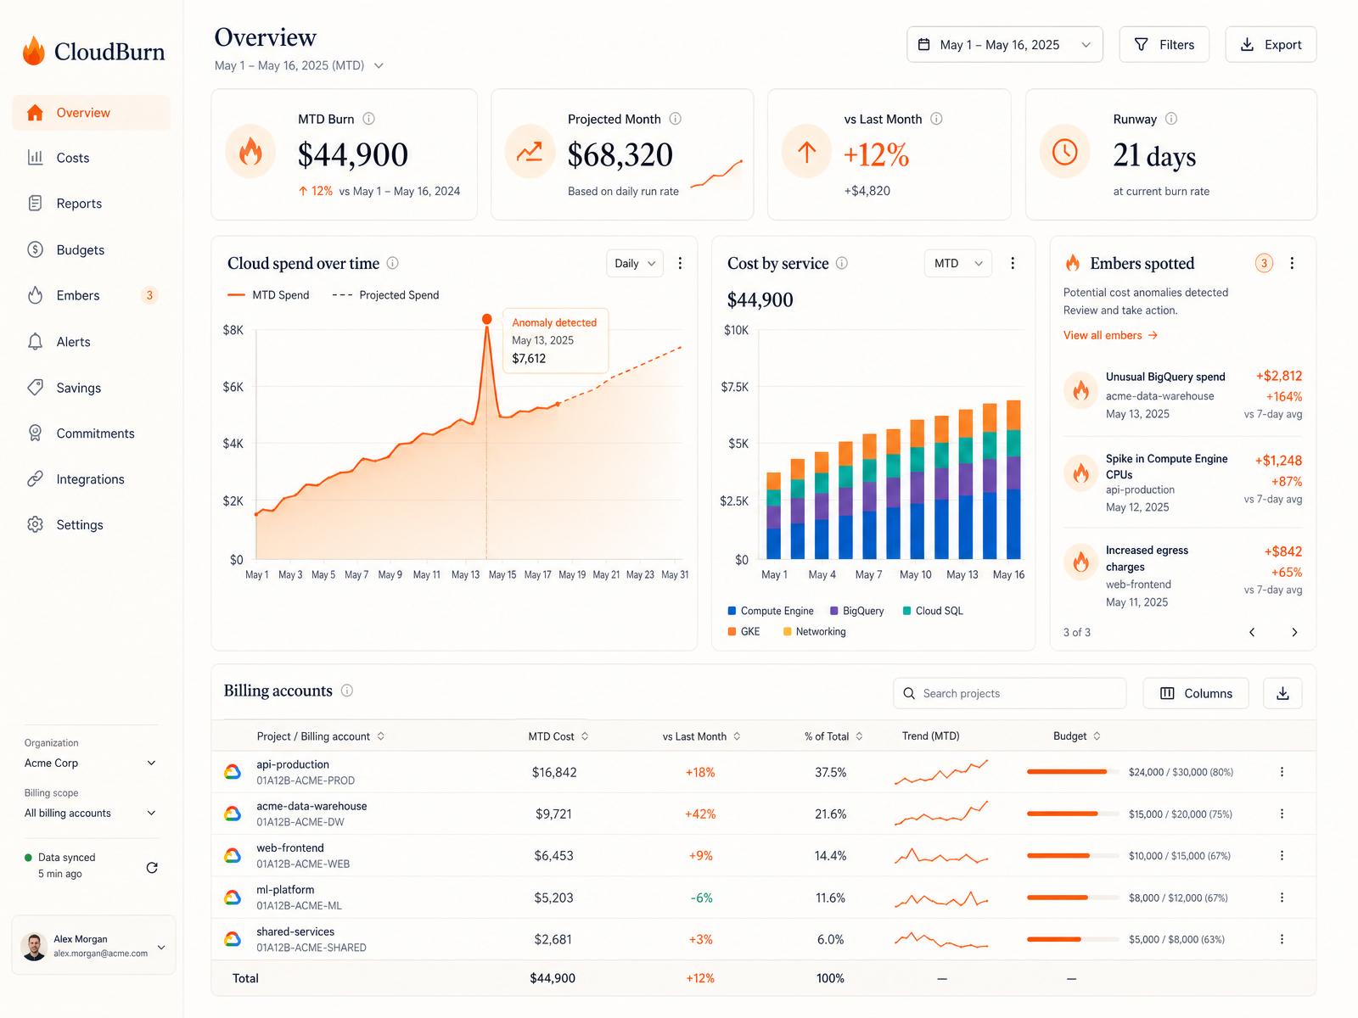This screenshot has height=1018, width=1358.
Task: Click the acme-data-warehouse budget progress bar
Action: click(1073, 814)
